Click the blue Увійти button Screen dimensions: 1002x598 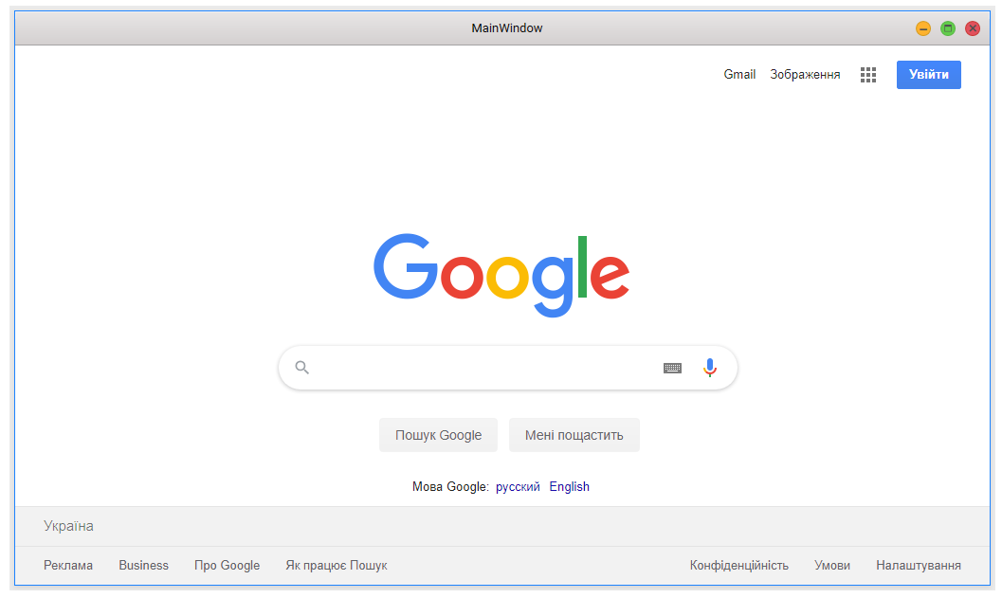[928, 75]
